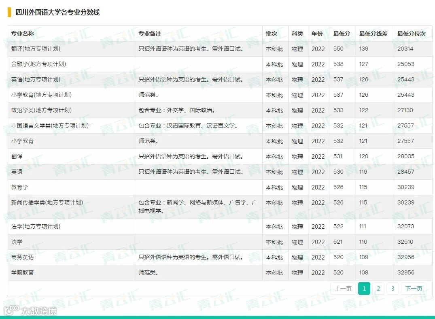Click the 批次 column header
435x319 pixels.
[x=272, y=34]
